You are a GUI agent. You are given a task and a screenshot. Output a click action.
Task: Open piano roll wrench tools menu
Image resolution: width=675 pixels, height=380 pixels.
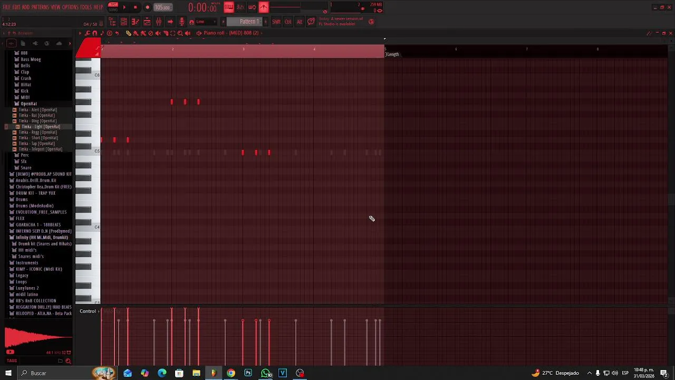[87, 33]
